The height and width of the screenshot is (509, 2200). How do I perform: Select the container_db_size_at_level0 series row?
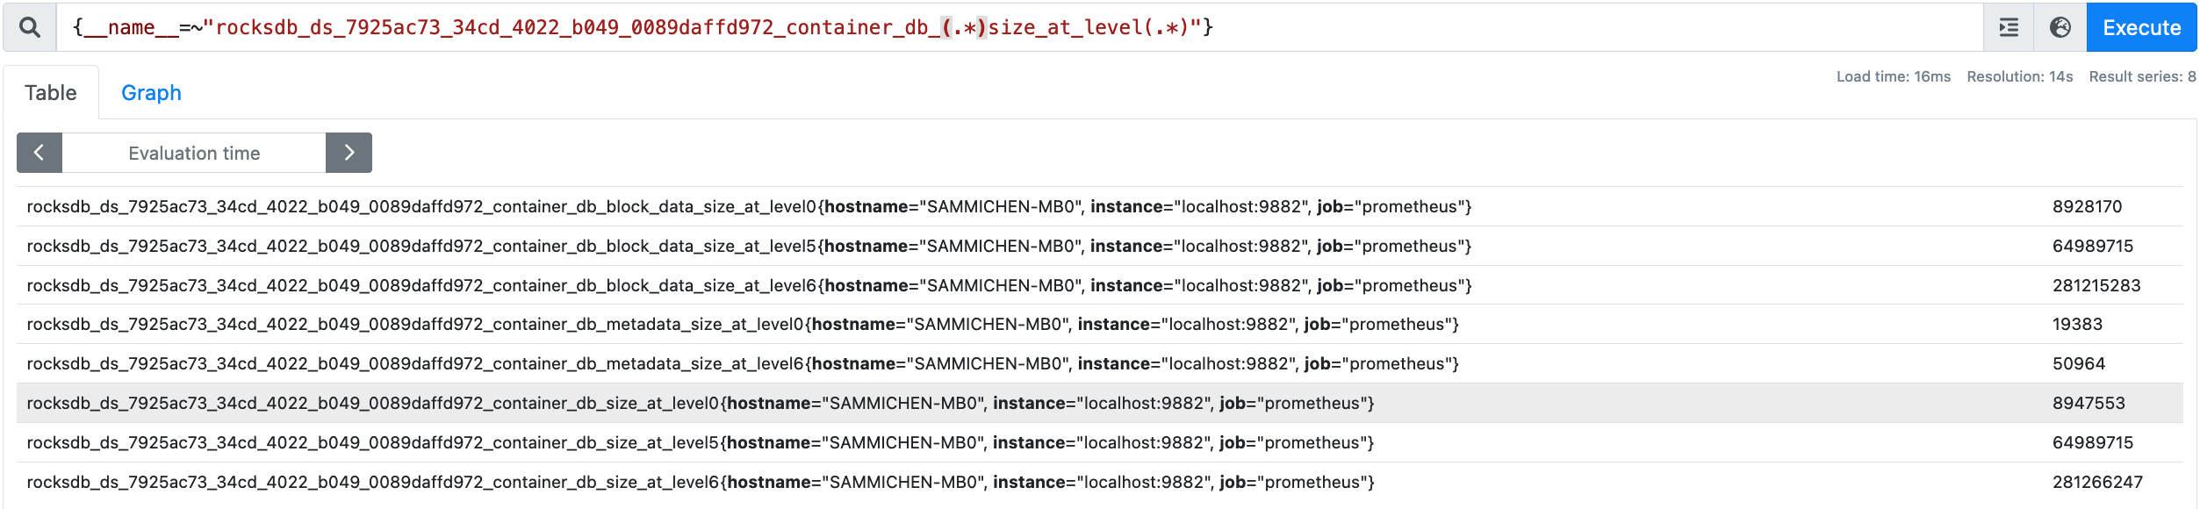tap(1099, 403)
